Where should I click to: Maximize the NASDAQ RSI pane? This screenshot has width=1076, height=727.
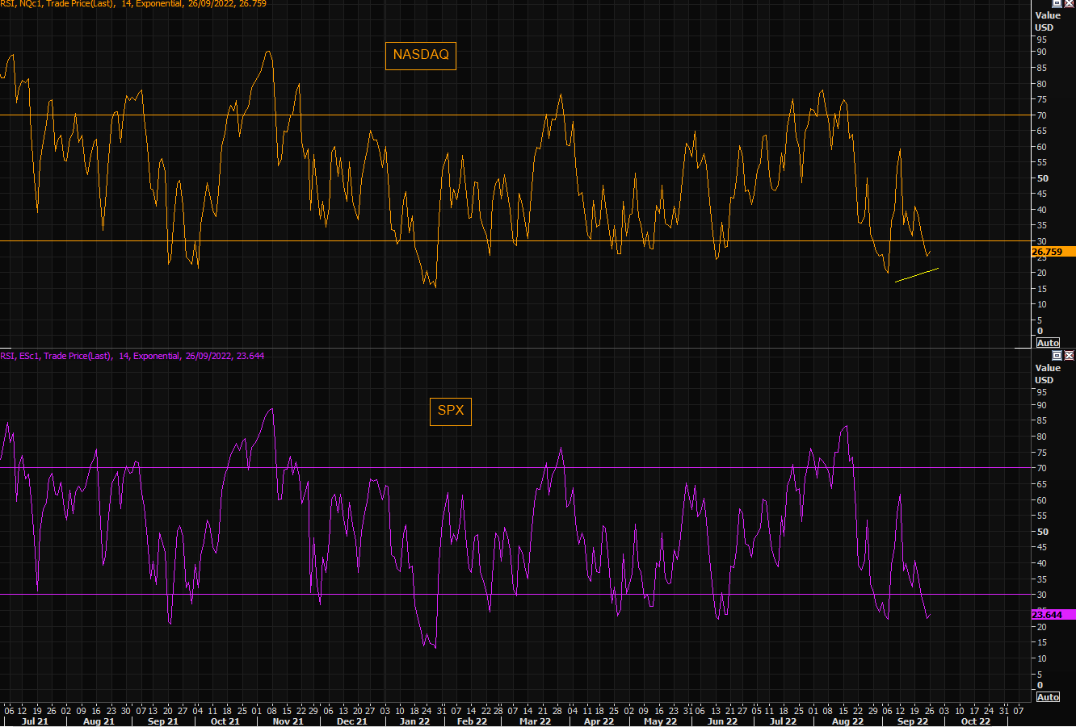1057,3
